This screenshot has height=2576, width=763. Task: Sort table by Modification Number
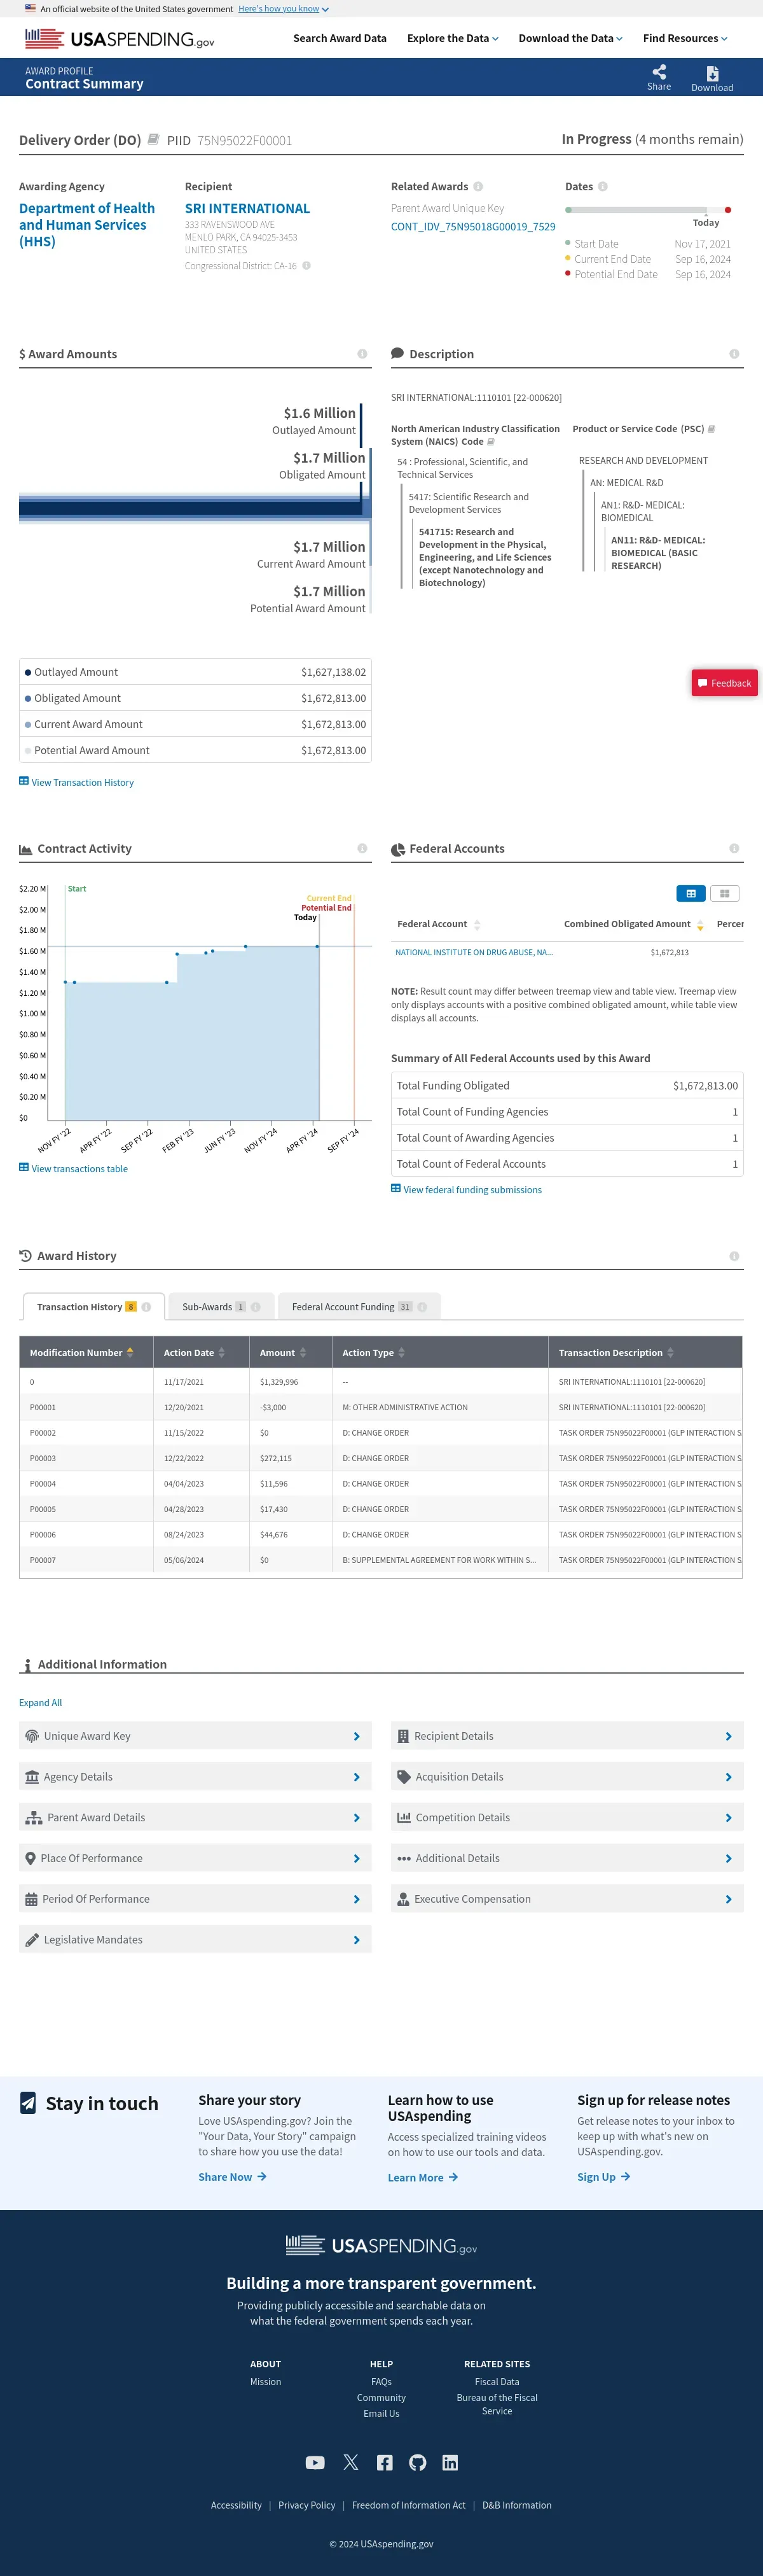click(x=130, y=1353)
